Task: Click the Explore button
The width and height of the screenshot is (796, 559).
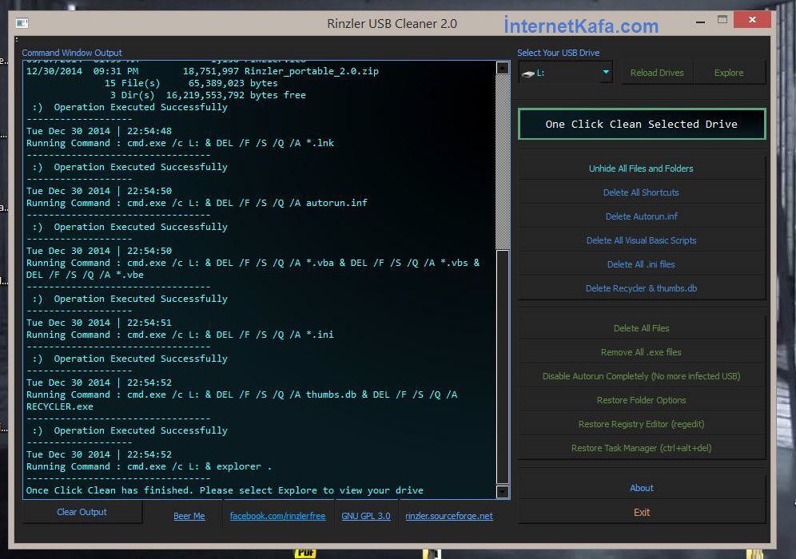Action: tap(729, 73)
